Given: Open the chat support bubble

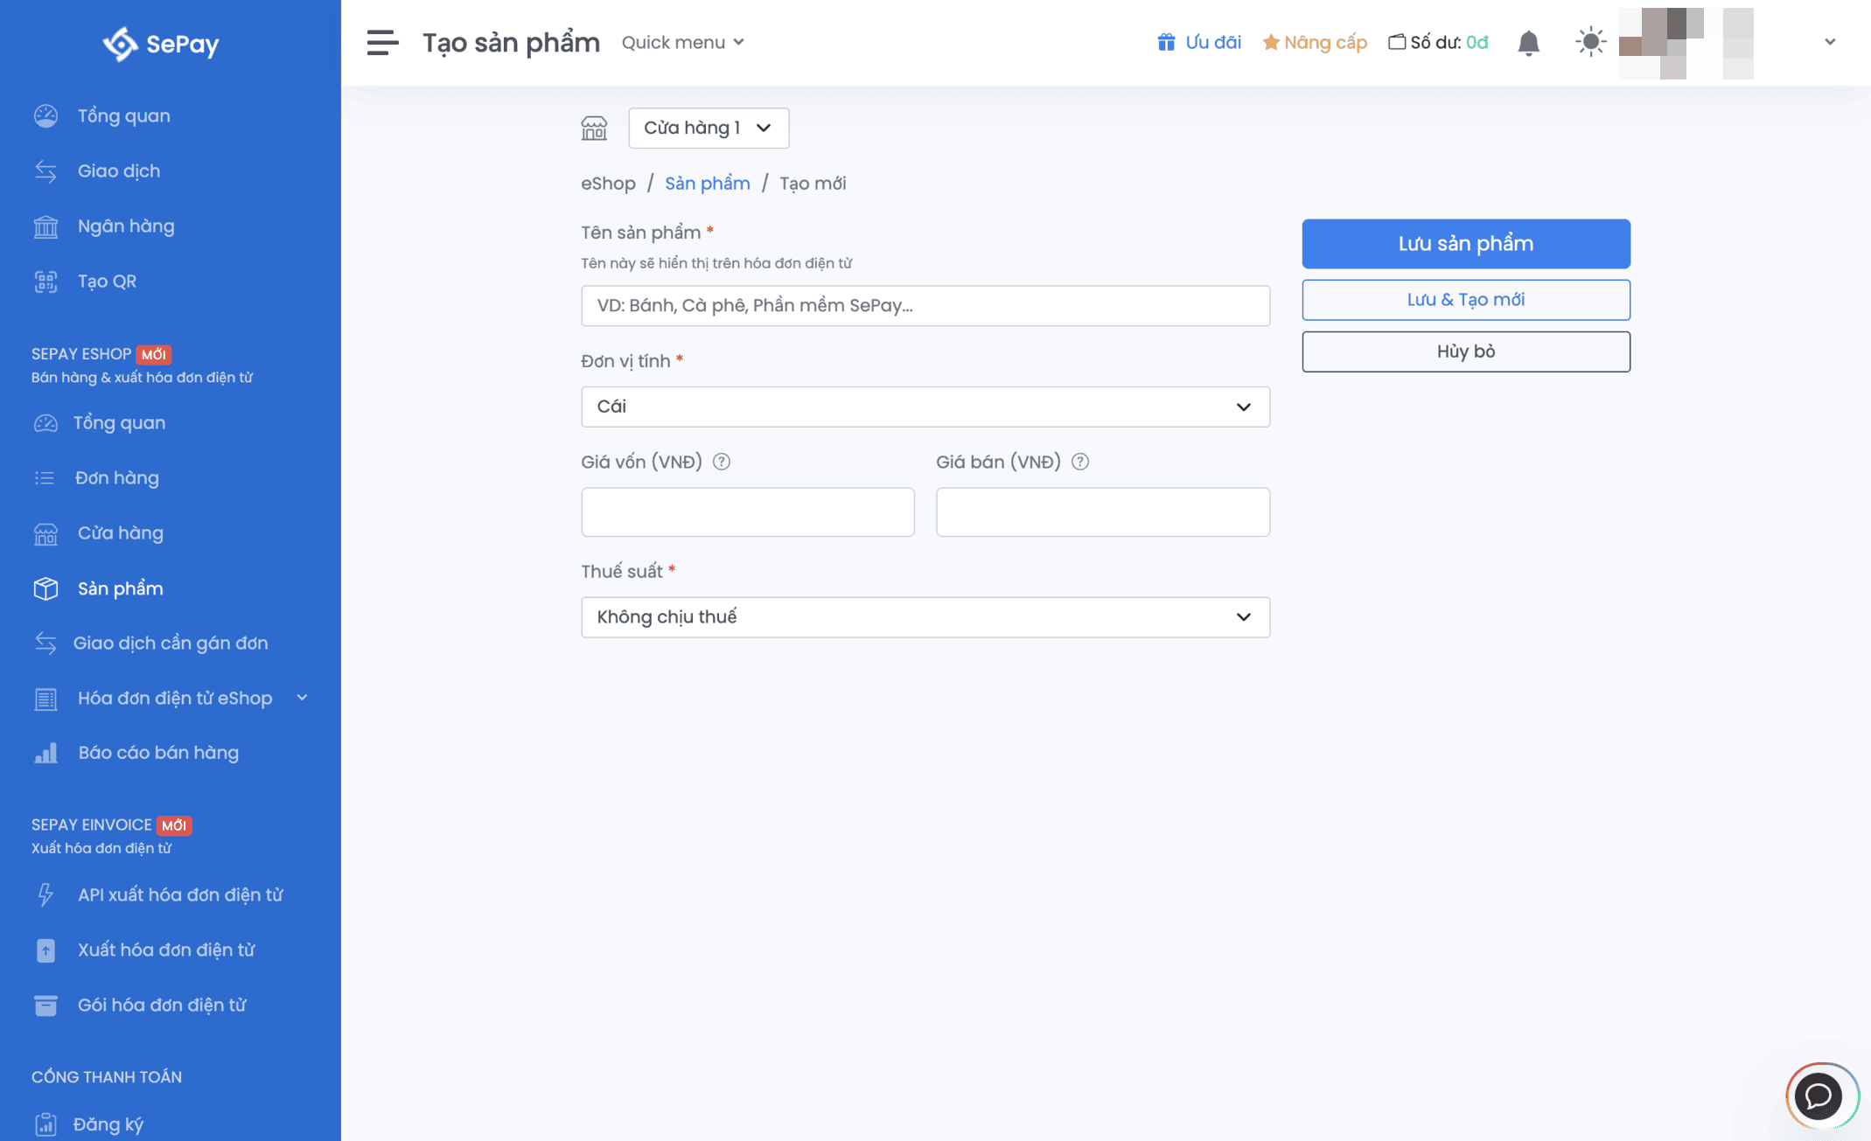Looking at the screenshot, I should (x=1819, y=1096).
